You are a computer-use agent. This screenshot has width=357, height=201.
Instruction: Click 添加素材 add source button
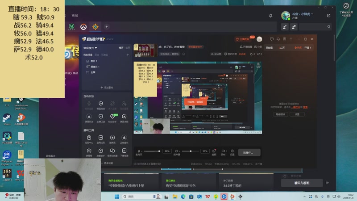coord(107,88)
